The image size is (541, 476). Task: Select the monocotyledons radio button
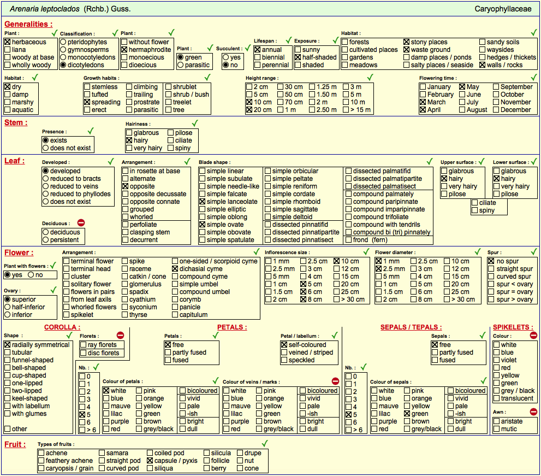[63, 57]
